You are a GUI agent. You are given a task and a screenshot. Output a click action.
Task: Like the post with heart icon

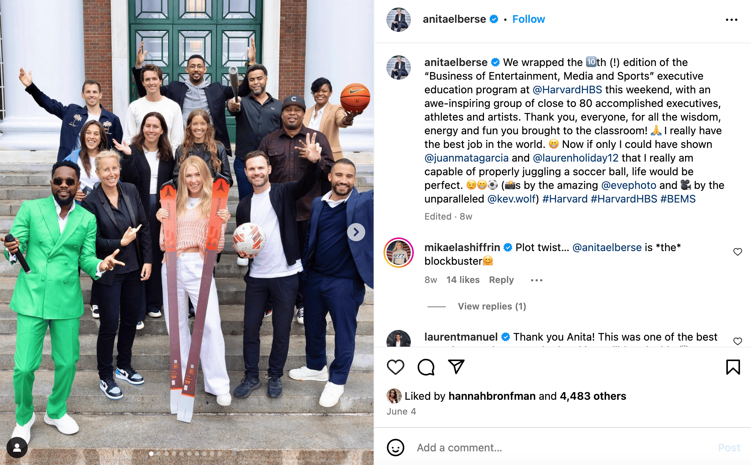click(x=395, y=367)
